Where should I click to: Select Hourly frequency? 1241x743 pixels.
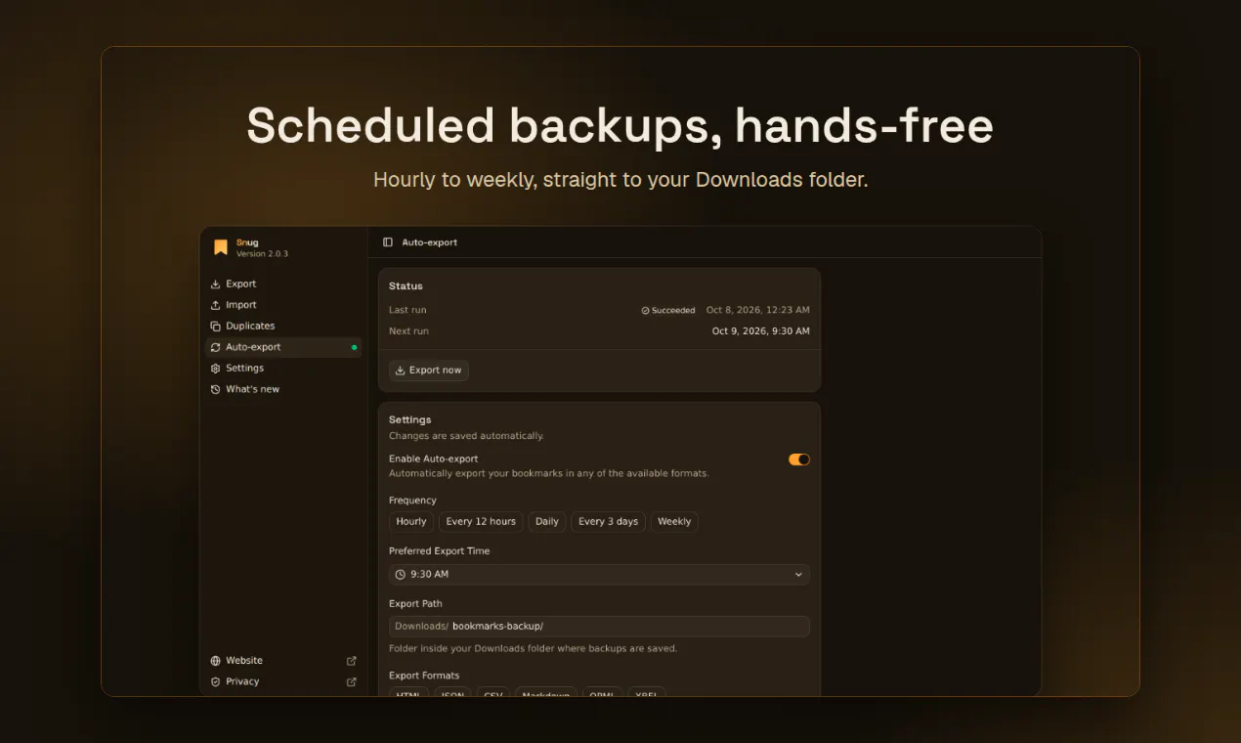(411, 521)
